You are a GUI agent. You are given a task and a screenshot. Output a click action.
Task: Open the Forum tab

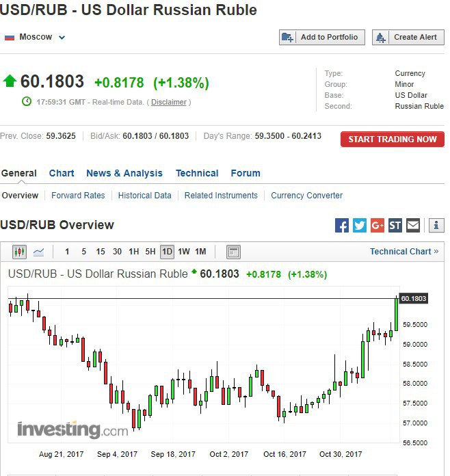point(246,173)
